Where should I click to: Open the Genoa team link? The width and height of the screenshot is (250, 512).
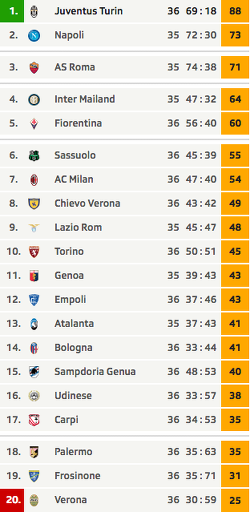[x=69, y=275]
